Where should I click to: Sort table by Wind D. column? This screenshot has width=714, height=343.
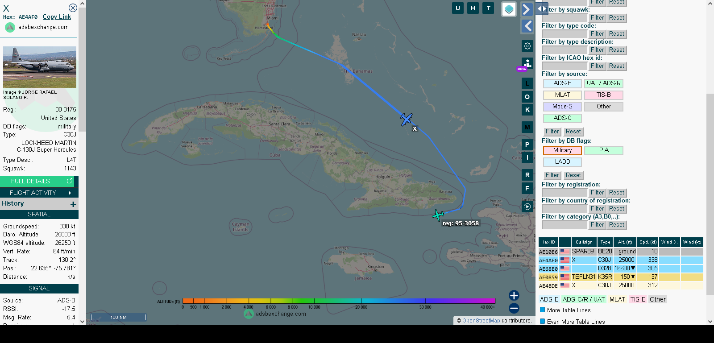(x=669, y=242)
